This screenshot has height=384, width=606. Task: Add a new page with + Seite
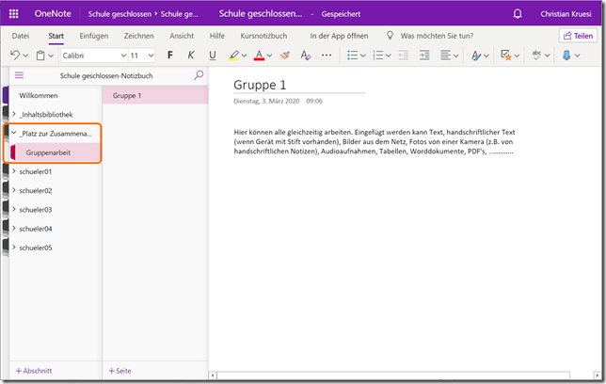(x=120, y=371)
